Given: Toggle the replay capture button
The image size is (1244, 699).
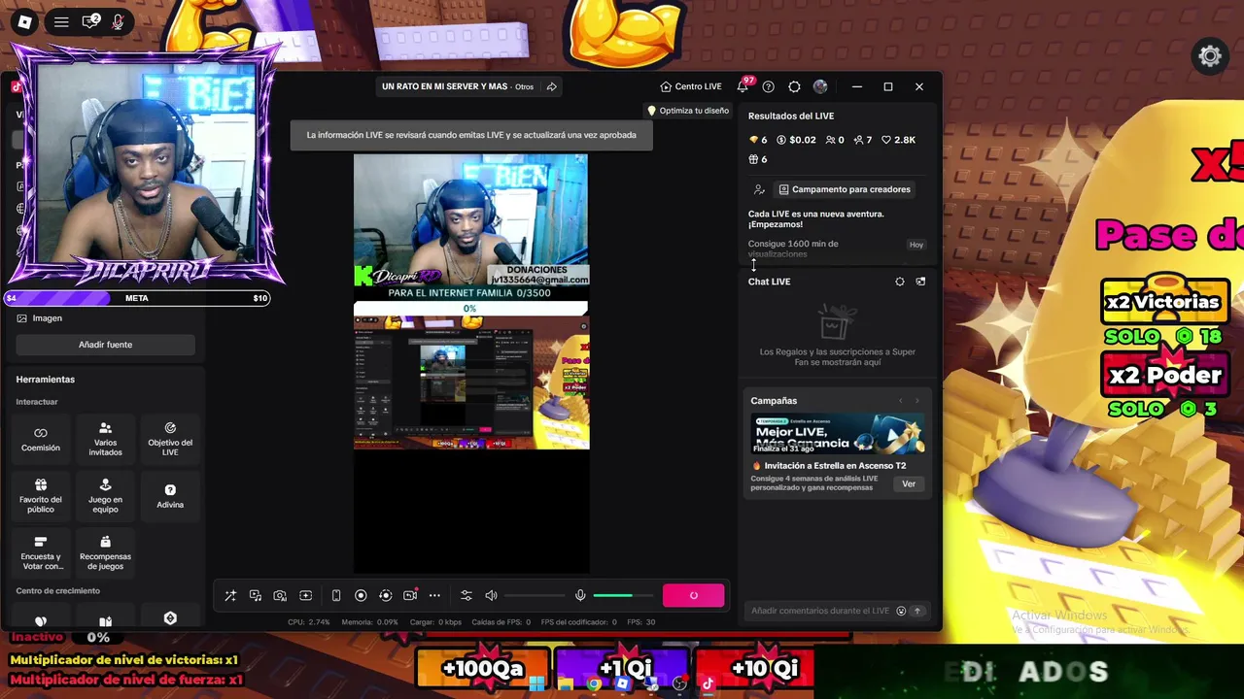Looking at the screenshot, I should pos(385,595).
